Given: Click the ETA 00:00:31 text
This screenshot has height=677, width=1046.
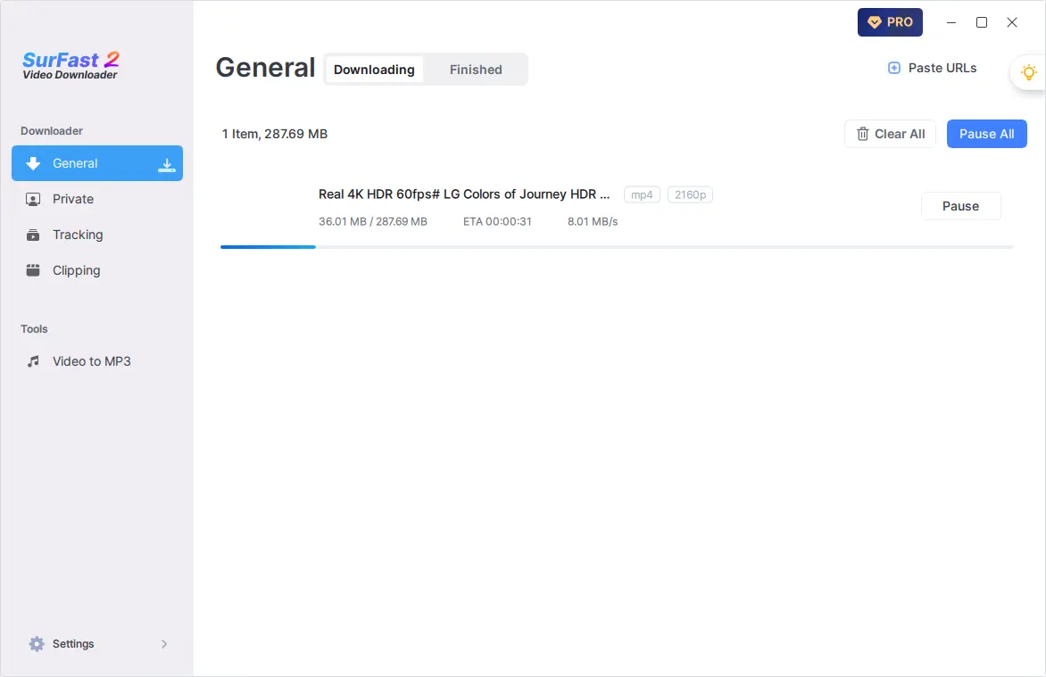Looking at the screenshot, I should click(x=497, y=221).
